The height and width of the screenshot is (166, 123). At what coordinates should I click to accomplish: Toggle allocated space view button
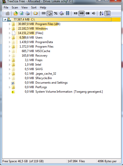(50, 13)
